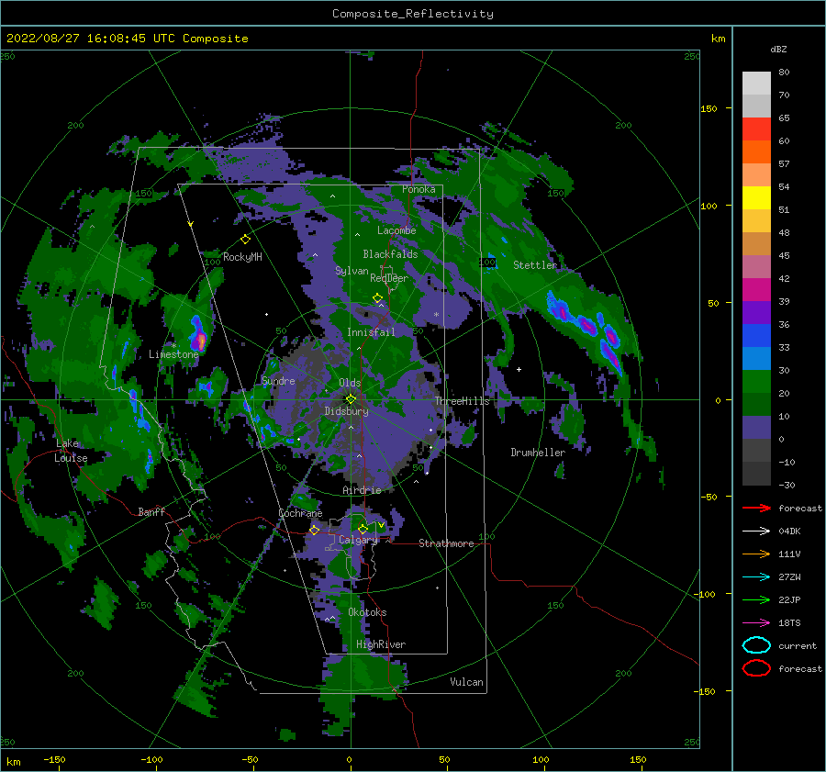Click the dBZ legend heading

tap(778, 49)
